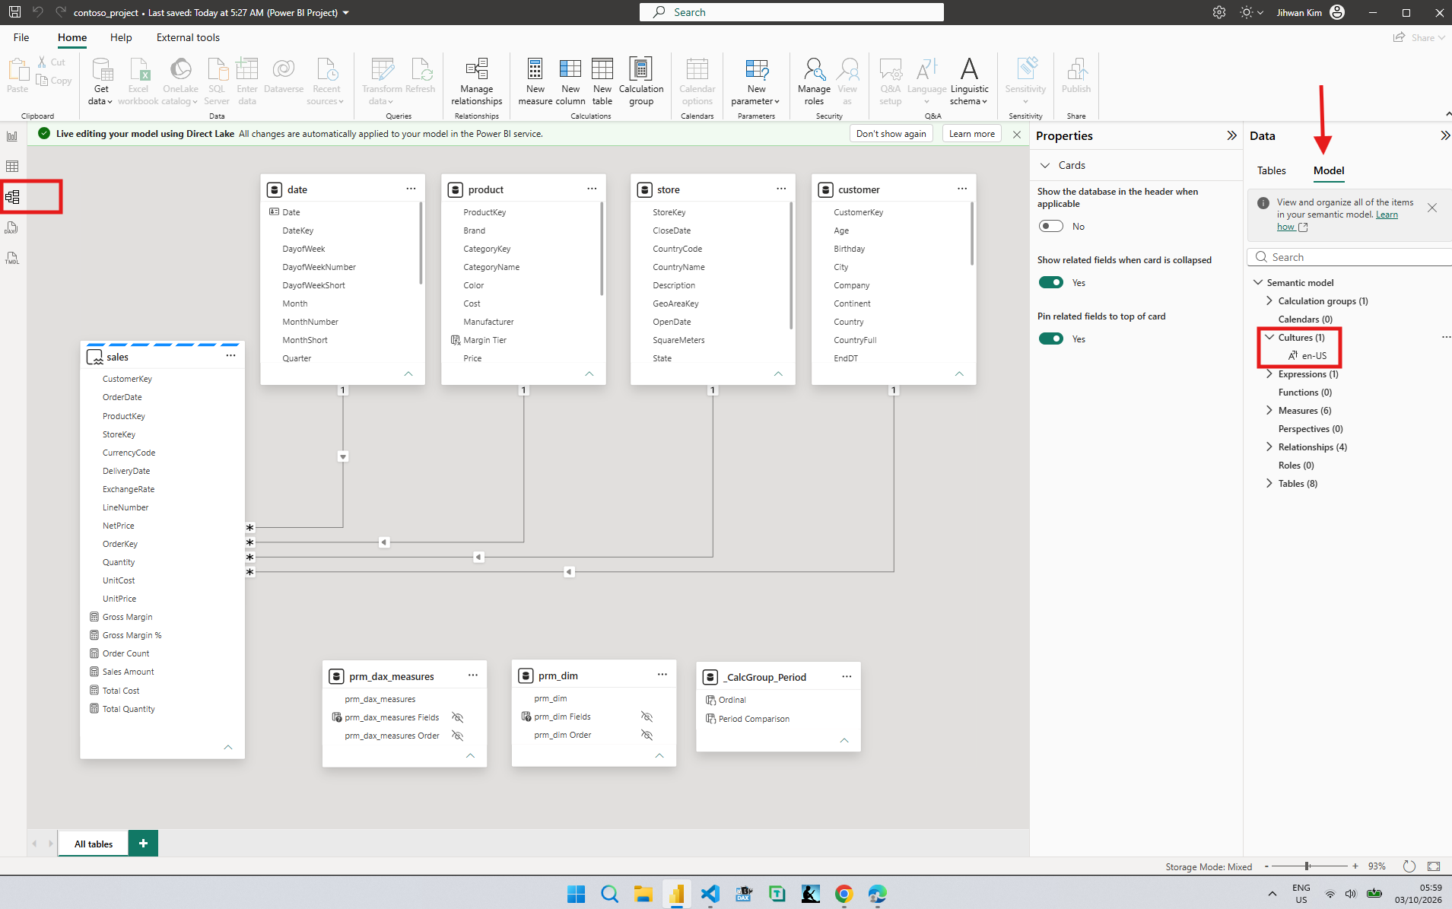The height and width of the screenshot is (909, 1452).
Task: Click the reset layout icon in status bar
Action: point(1409,866)
